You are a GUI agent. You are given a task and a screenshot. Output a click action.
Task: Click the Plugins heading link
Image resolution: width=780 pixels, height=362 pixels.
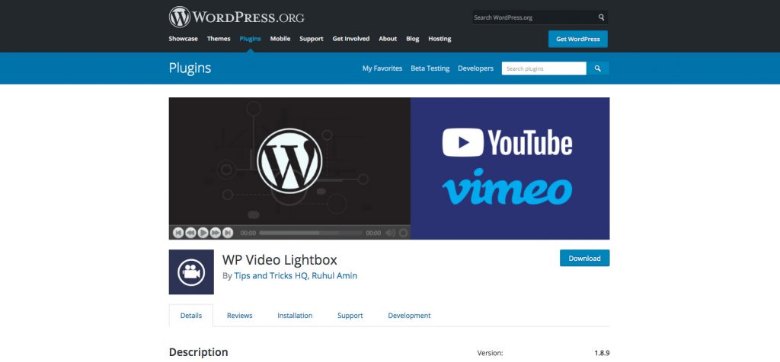190,68
